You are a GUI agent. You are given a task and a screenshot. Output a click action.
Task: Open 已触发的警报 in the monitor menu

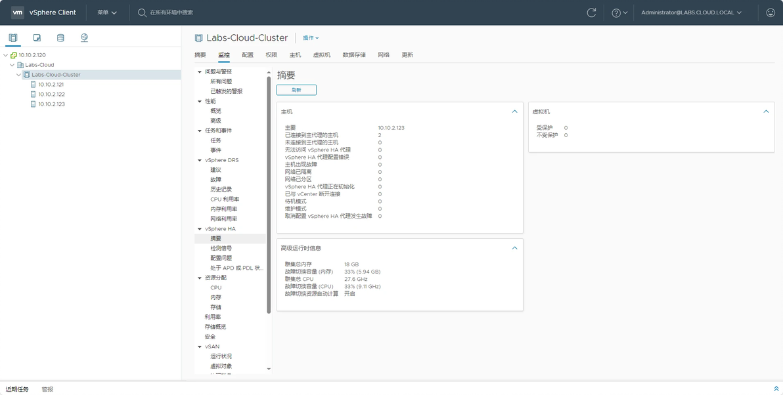coord(227,91)
